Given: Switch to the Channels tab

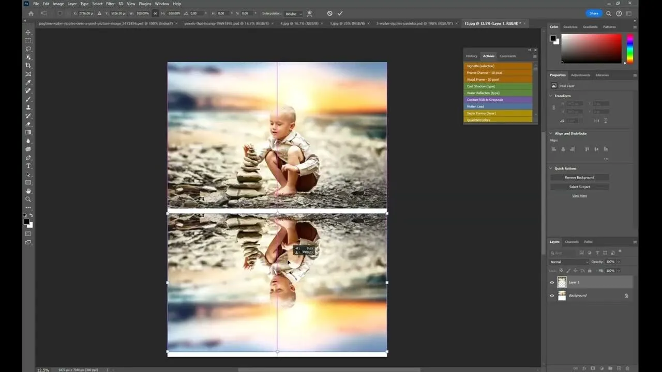Looking at the screenshot, I should (571, 241).
